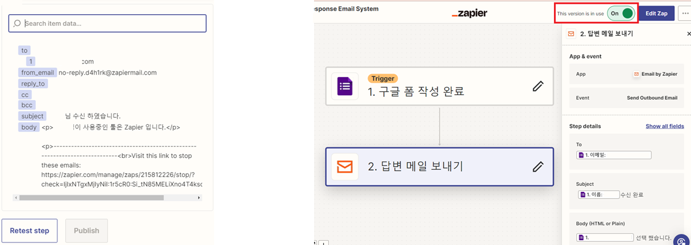Click Email by Zapier step icon

[x=345, y=167]
